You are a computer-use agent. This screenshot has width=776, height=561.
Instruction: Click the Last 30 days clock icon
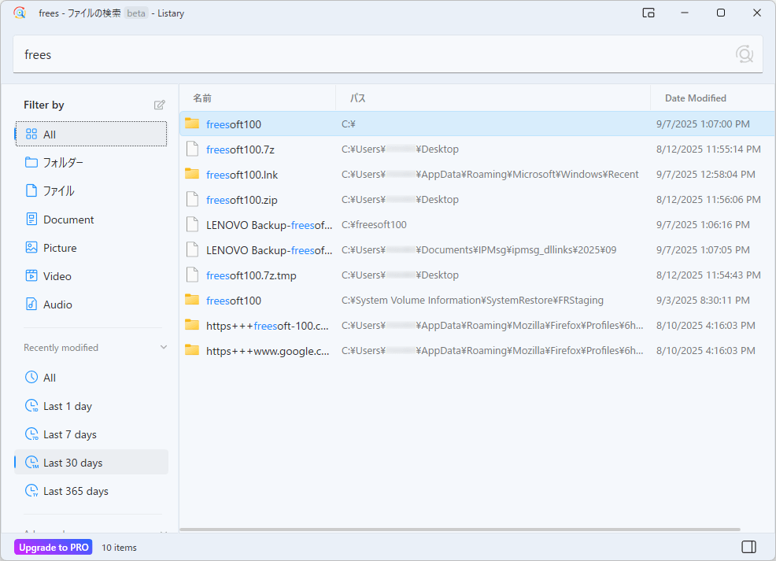point(31,462)
